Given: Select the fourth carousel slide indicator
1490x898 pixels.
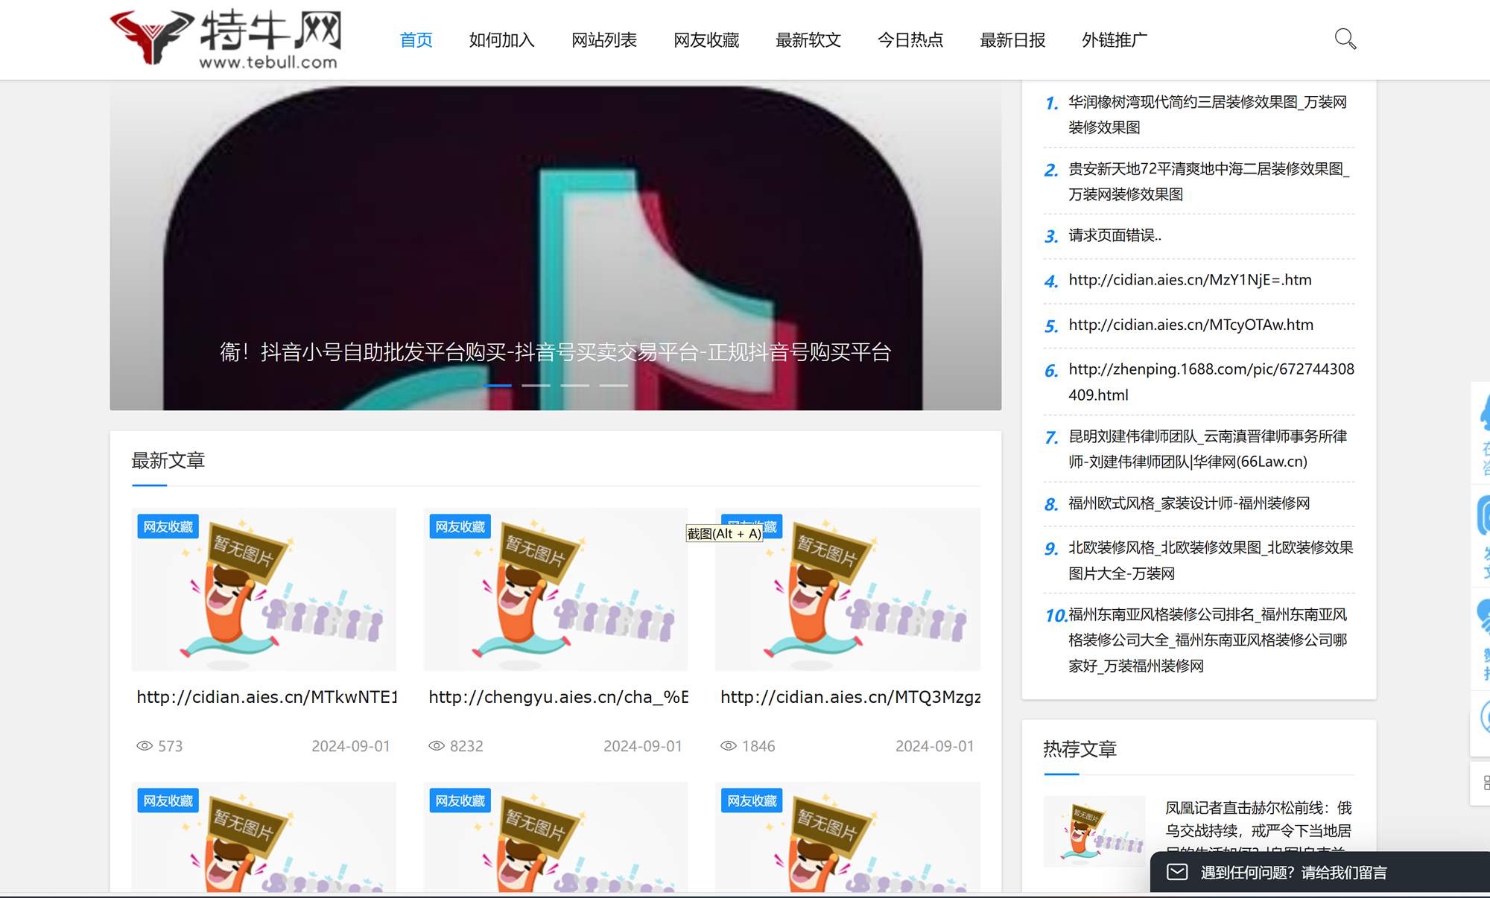Looking at the screenshot, I should 613,386.
